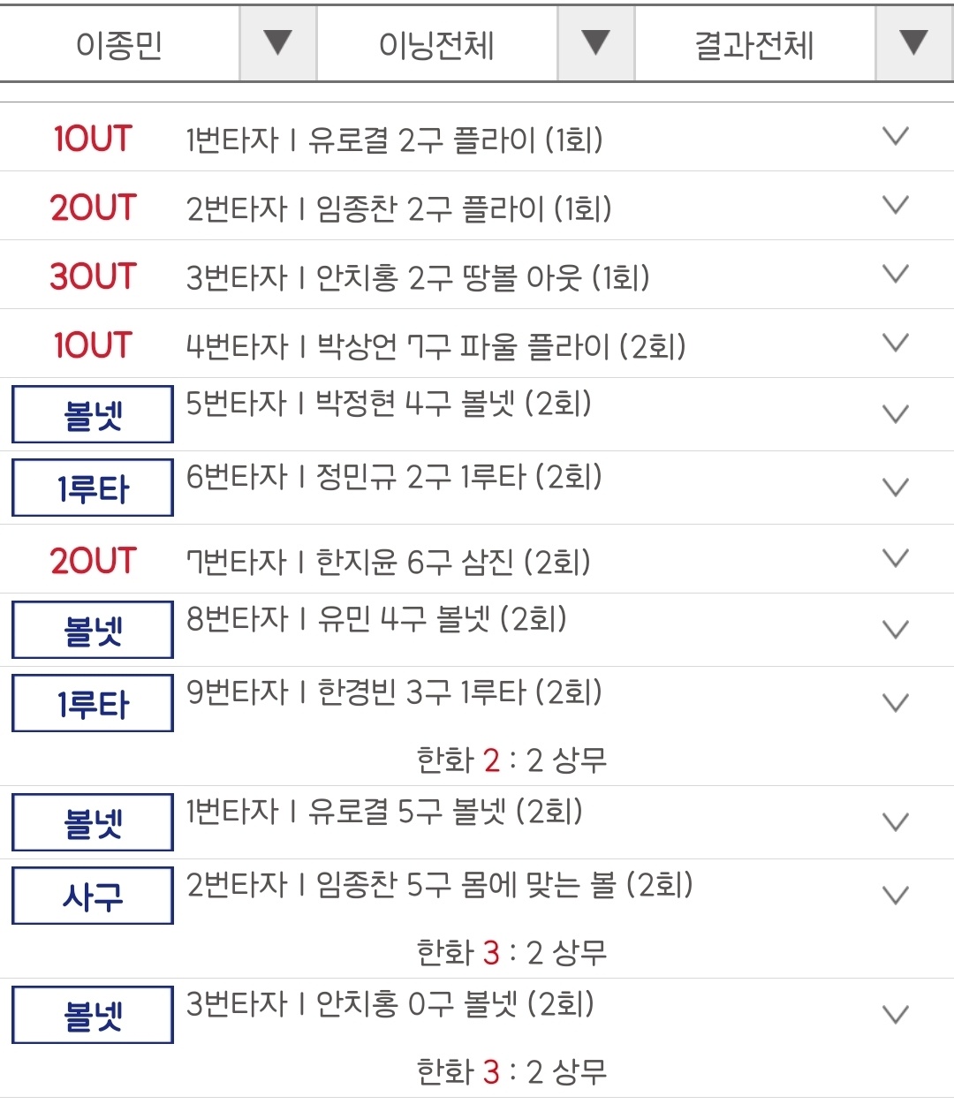Open the 이종민 pitcher dropdown
The height and width of the screenshot is (1104, 954).
pyautogui.click(x=277, y=43)
